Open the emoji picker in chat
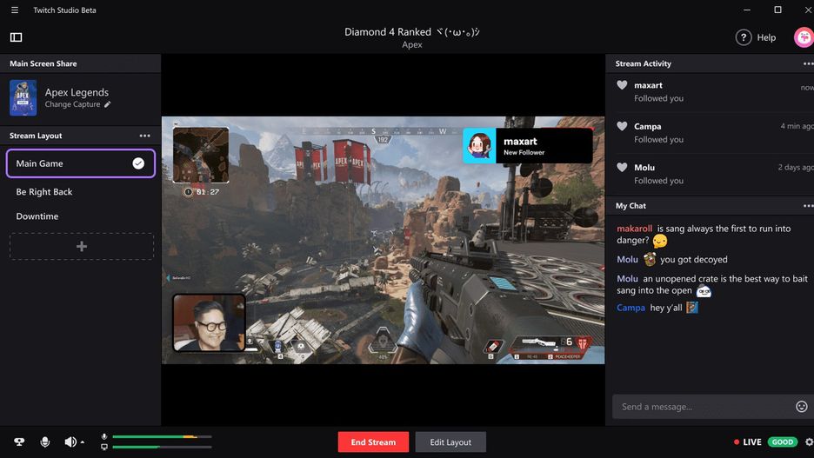The image size is (814, 458). [802, 406]
